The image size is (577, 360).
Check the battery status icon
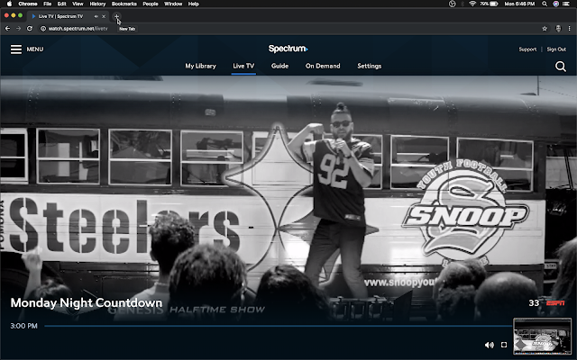[x=494, y=4]
